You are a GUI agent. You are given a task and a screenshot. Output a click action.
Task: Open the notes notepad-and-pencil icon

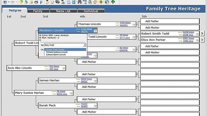[x=53, y=2]
